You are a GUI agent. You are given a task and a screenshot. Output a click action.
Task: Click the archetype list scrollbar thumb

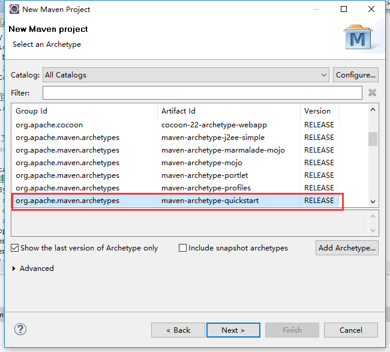(x=373, y=139)
